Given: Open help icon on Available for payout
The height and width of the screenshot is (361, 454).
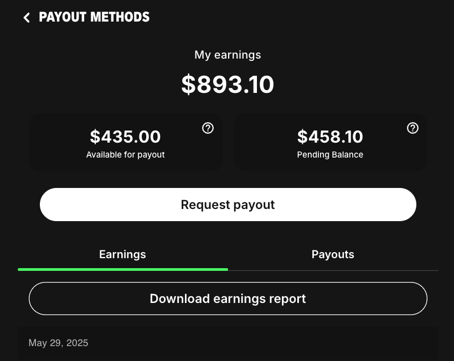Looking at the screenshot, I should 208,128.
